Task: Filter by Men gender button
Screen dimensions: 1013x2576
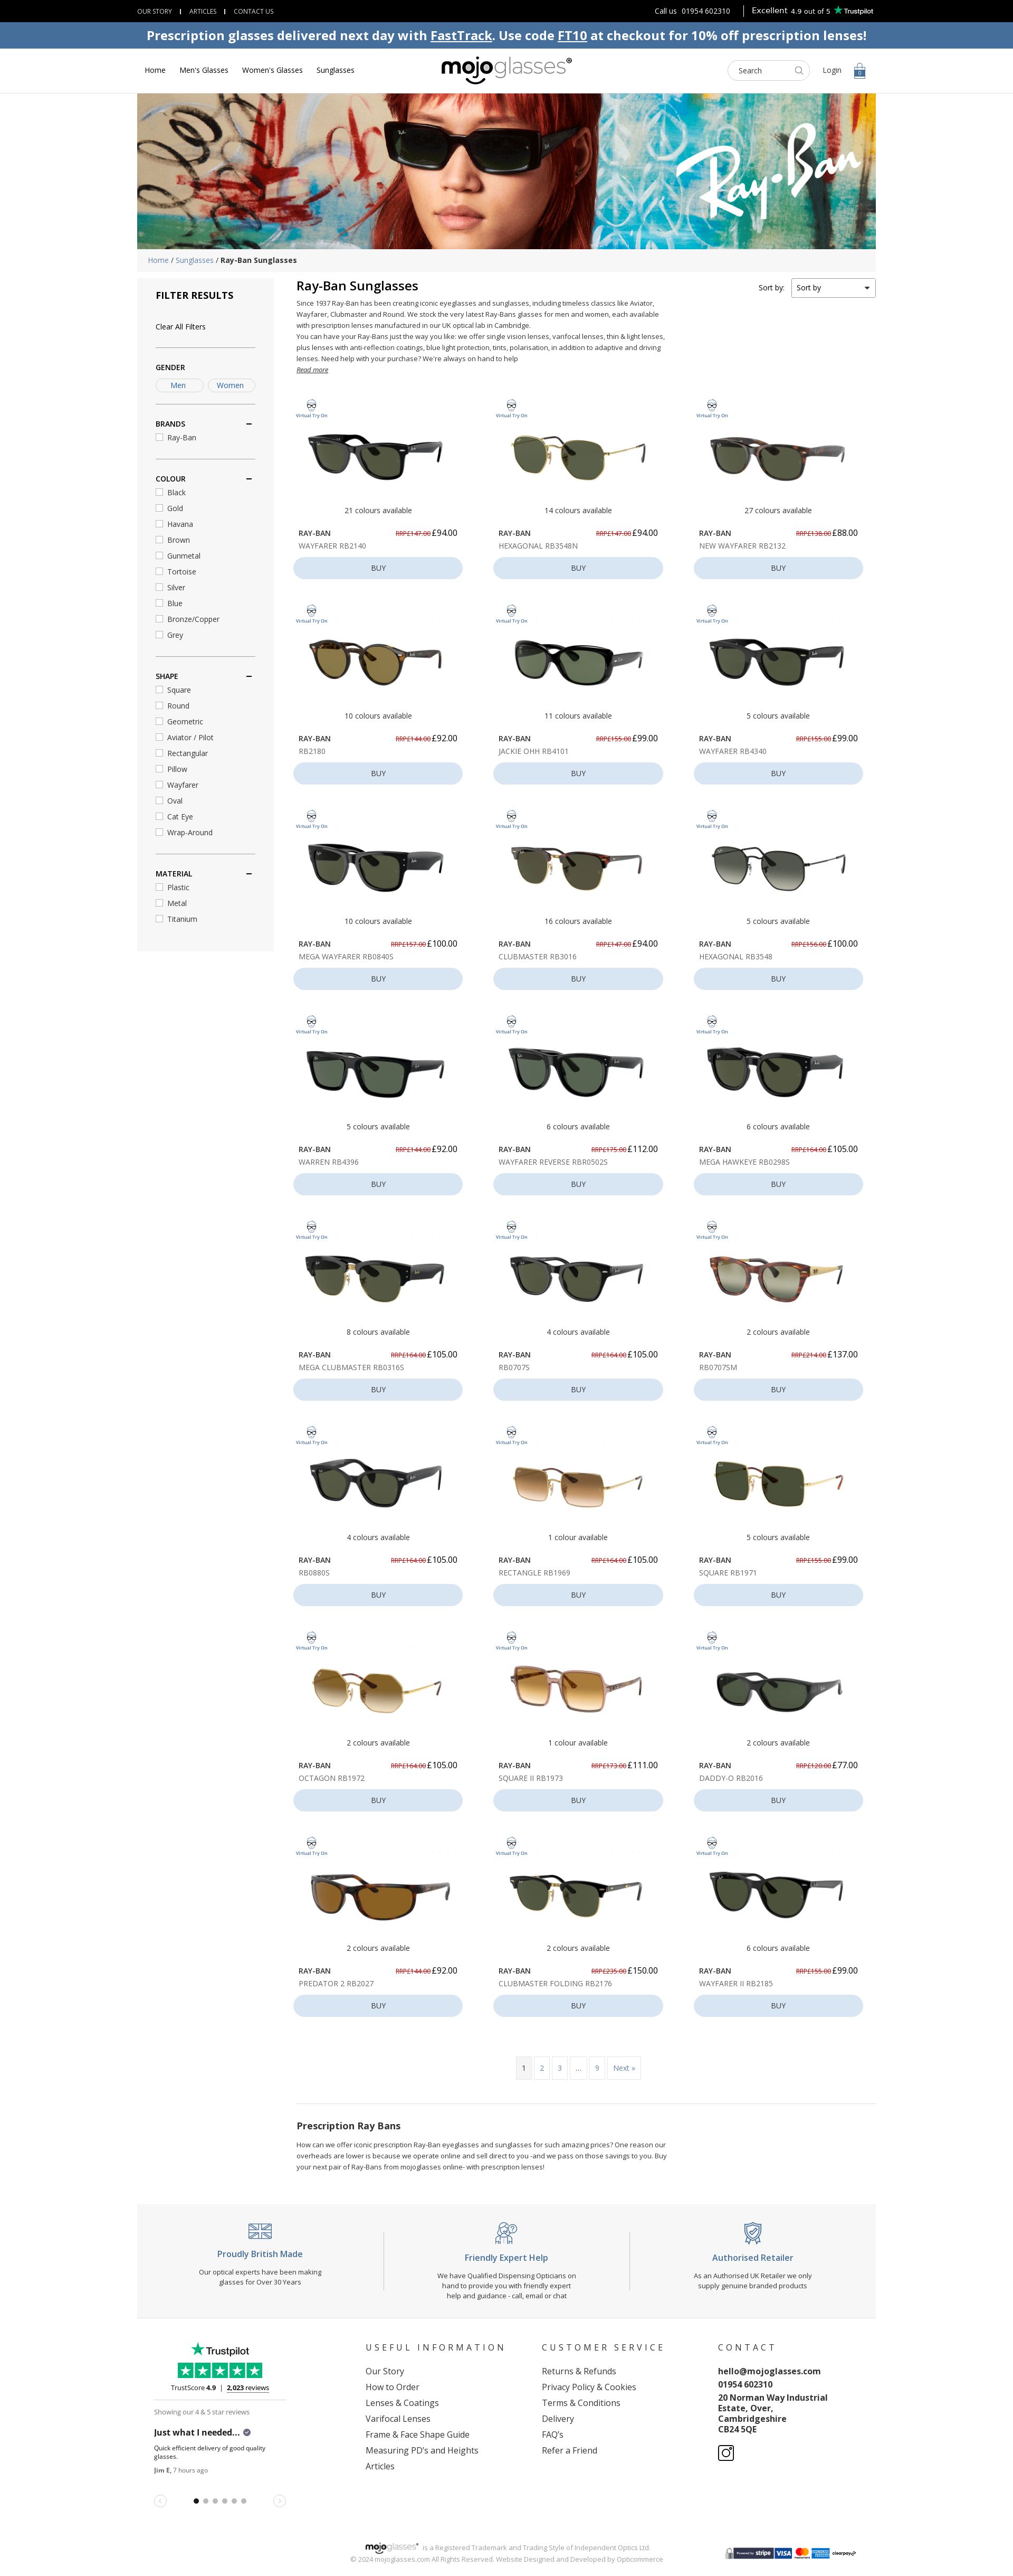Action: [179, 385]
